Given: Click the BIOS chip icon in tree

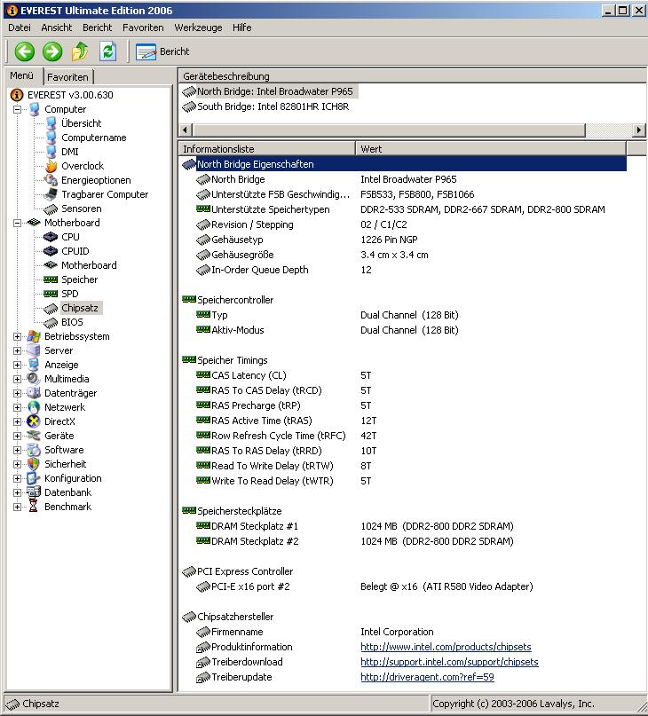Looking at the screenshot, I should point(51,322).
